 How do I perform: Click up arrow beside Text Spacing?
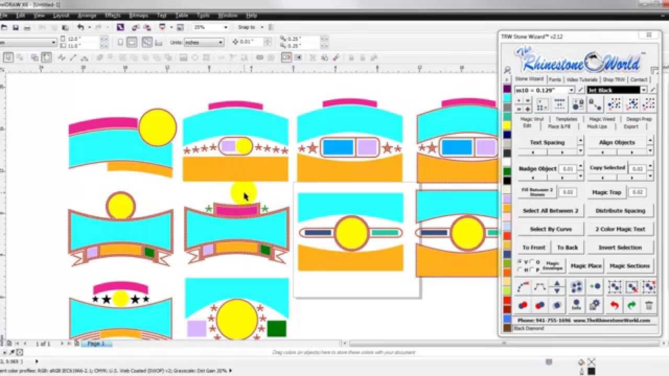[x=580, y=140]
